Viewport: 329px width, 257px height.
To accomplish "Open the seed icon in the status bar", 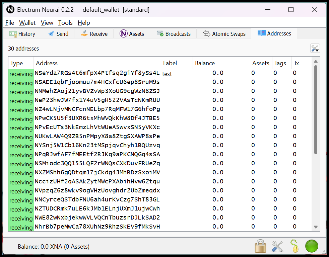I will pos(294,246).
